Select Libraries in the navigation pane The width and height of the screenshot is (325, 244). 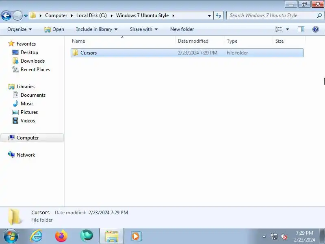point(26,86)
